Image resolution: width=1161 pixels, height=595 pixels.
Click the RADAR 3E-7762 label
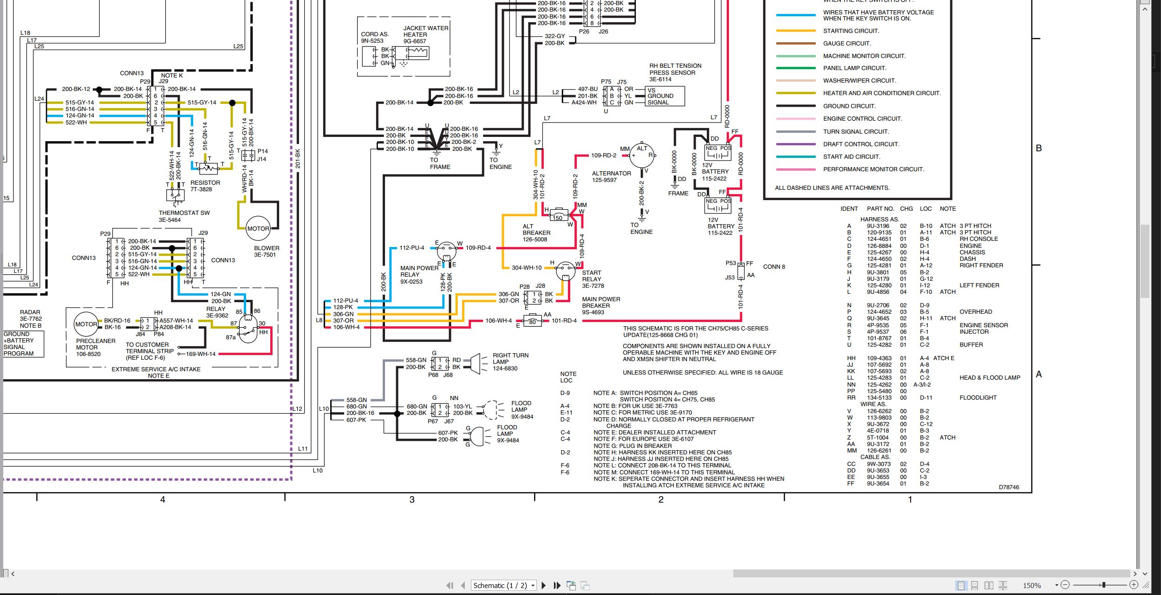(30, 316)
